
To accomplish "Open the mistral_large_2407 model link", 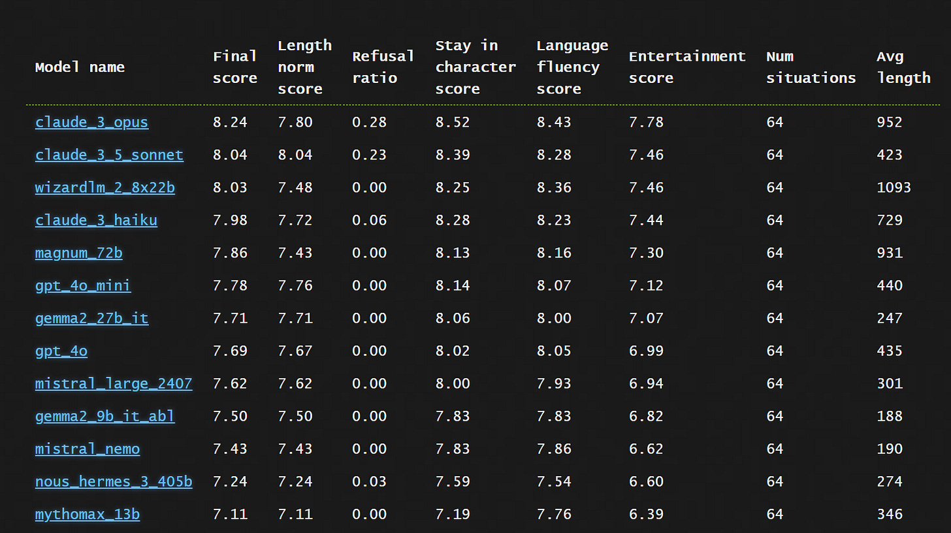I will pos(114,383).
